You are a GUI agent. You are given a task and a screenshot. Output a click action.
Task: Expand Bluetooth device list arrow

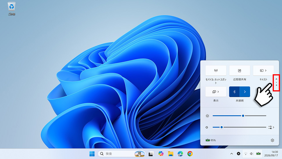pos(245,92)
